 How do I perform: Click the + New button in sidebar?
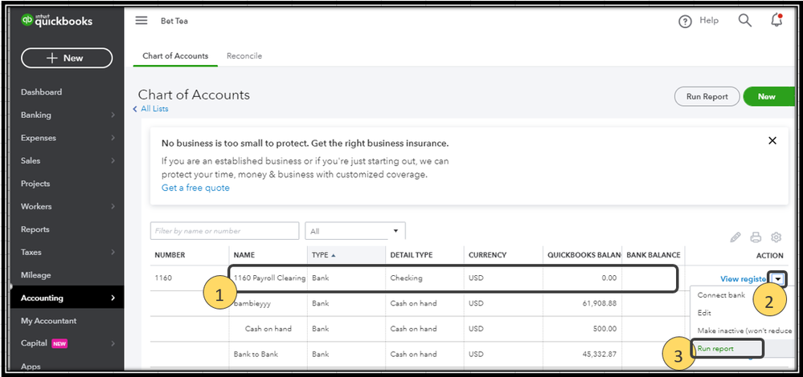coord(67,58)
